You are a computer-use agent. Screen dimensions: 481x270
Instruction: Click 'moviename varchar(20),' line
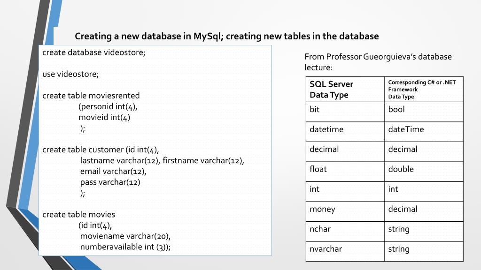125,236
